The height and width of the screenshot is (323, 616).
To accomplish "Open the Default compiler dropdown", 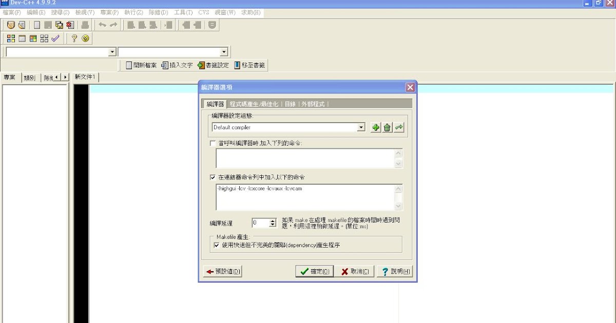I will [361, 127].
